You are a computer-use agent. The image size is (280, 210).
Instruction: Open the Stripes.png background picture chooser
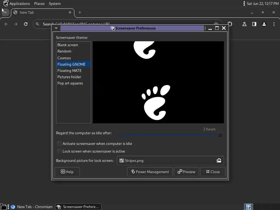coord(170,161)
